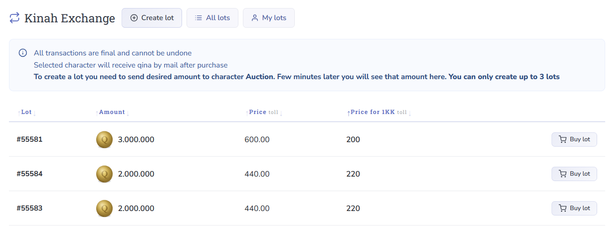Open the My lots view

click(269, 18)
